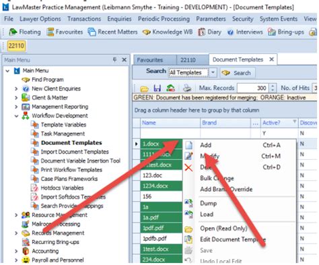Expand the Accounting node
This screenshot has height=265, width=319.
16,251
